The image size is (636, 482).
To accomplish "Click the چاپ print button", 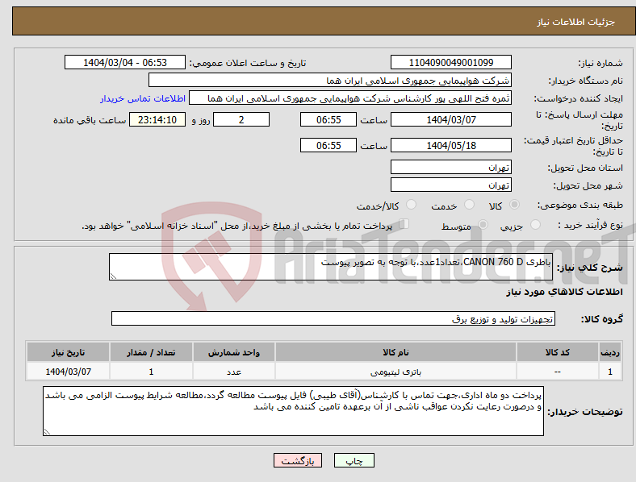I will coord(354,460).
